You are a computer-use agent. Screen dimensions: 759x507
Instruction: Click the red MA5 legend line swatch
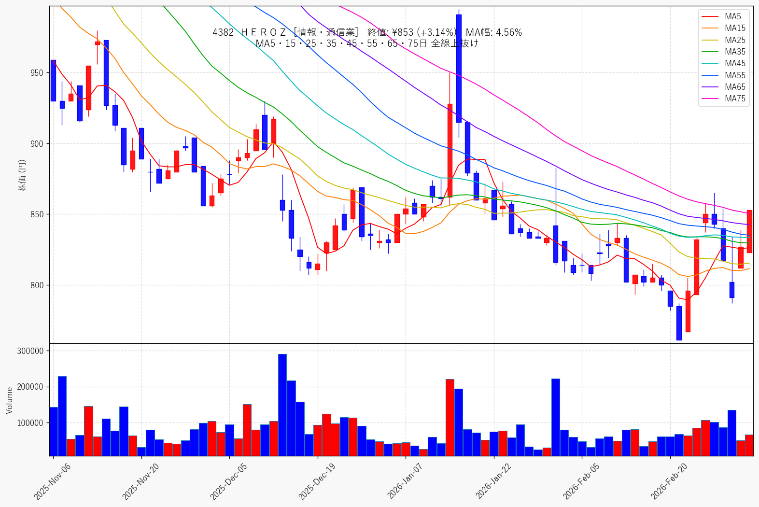tap(710, 17)
